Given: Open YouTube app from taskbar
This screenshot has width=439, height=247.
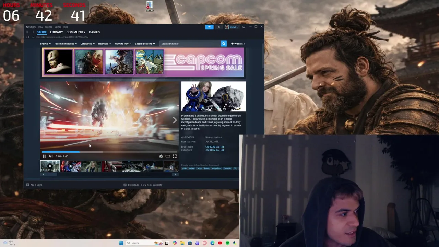Looking at the screenshot, I should [x=220, y=243].
